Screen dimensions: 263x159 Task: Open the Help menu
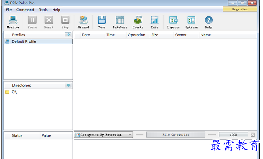tap(56, 10)
